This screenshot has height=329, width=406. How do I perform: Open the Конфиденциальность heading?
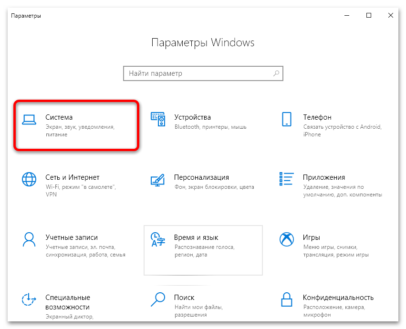click(338, 298)
